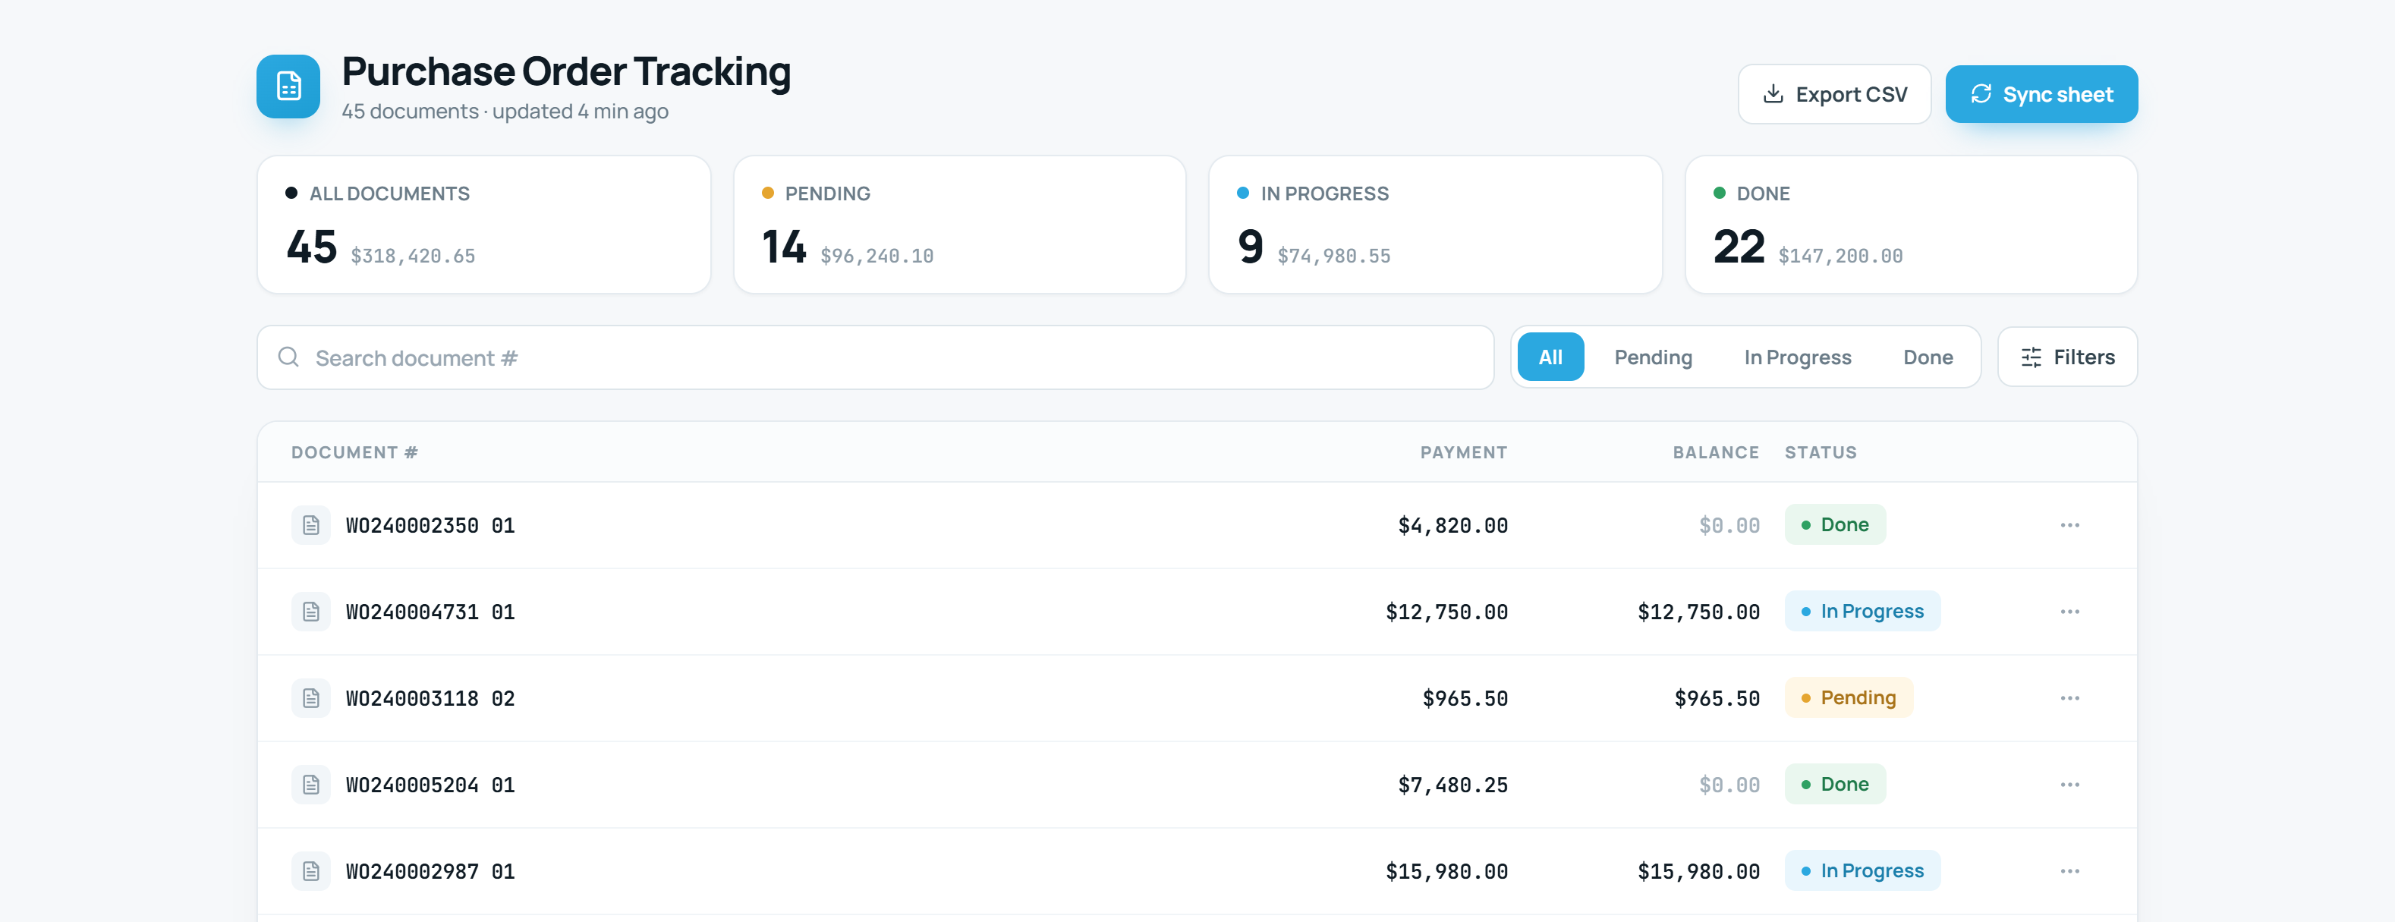Click the Export CSV button

(x=1834, y=94)
